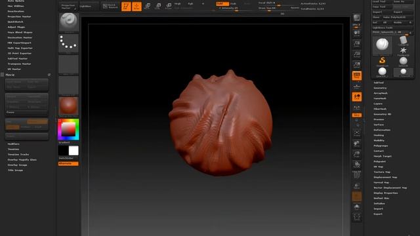This screenshot has width=420, height=236.
Task: Click the Xpose icon
Action: (x=356, y=217)
